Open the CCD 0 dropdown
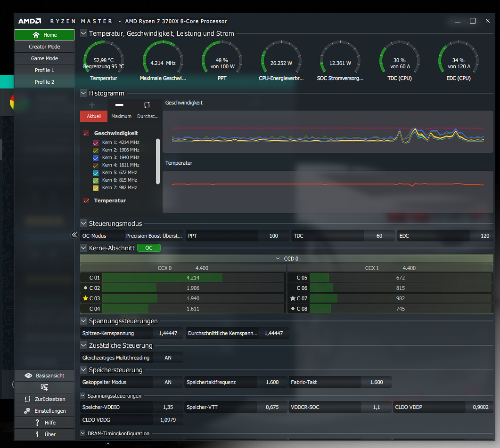The height and width of the screenshot is (448, 500). (278, 258)
